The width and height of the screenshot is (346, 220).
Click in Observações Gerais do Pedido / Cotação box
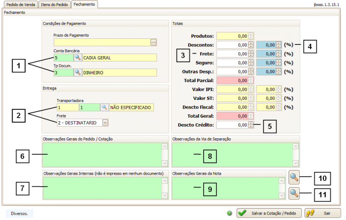[102, 154]
